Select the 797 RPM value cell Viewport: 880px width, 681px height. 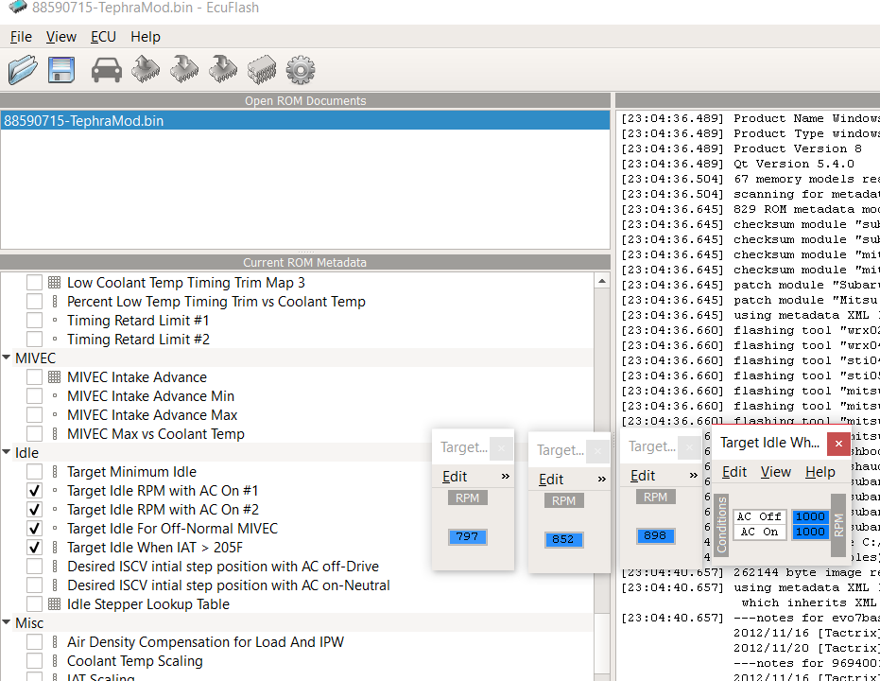(468, 536)
